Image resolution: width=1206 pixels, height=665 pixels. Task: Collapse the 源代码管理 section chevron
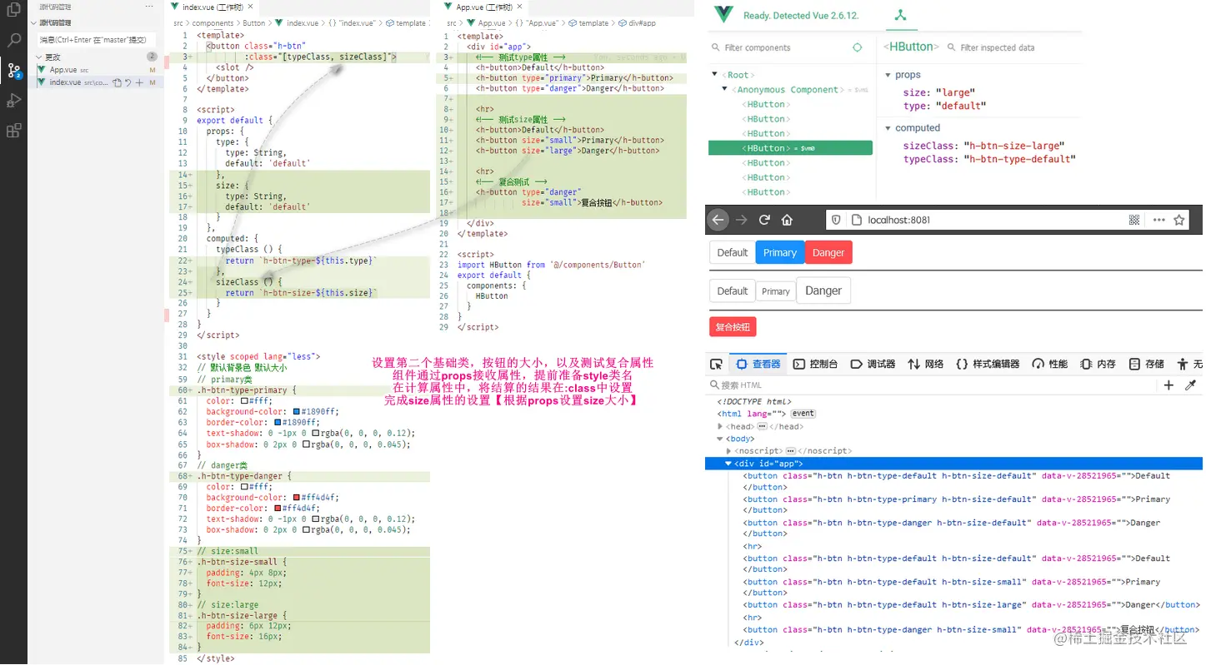(34, 22)
